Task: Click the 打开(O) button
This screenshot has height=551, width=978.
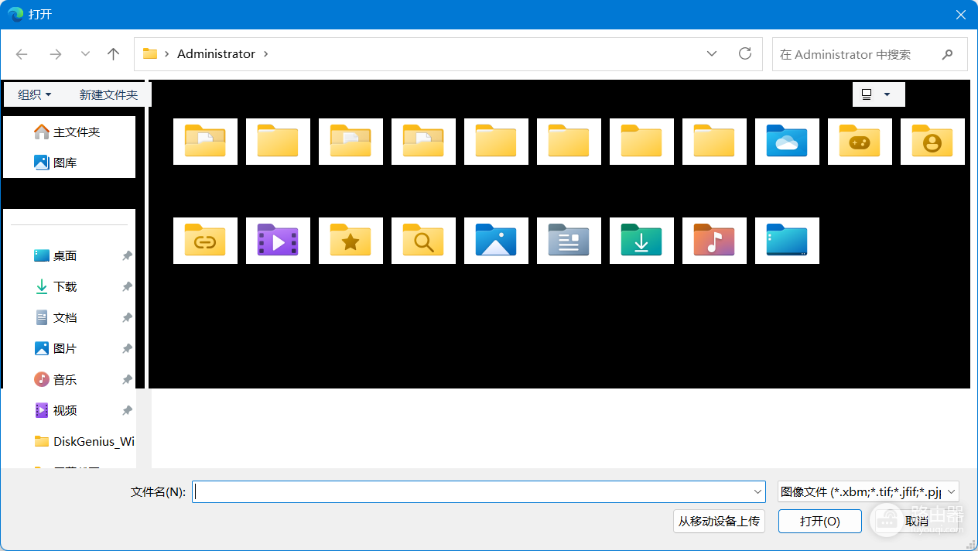Action: pos(820,522)
